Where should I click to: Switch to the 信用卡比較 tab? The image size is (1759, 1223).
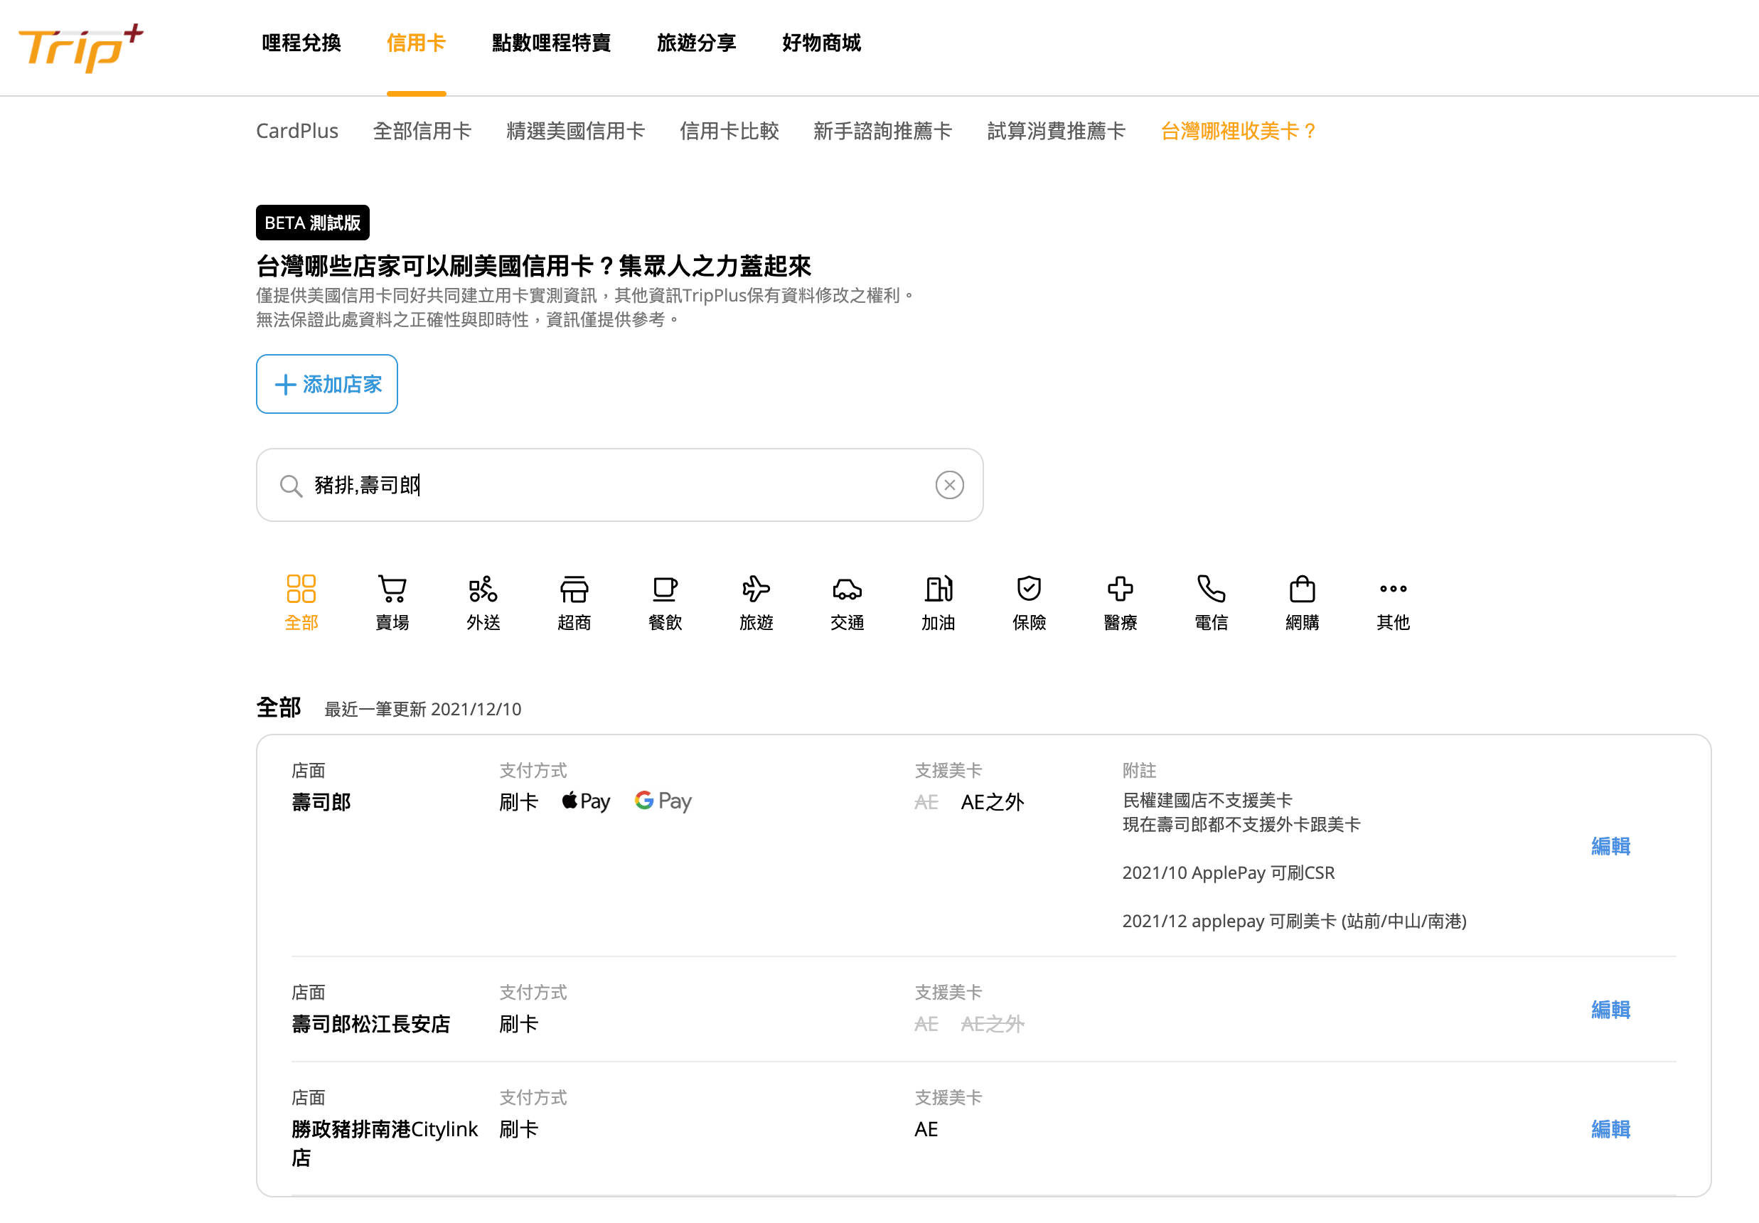729,131
